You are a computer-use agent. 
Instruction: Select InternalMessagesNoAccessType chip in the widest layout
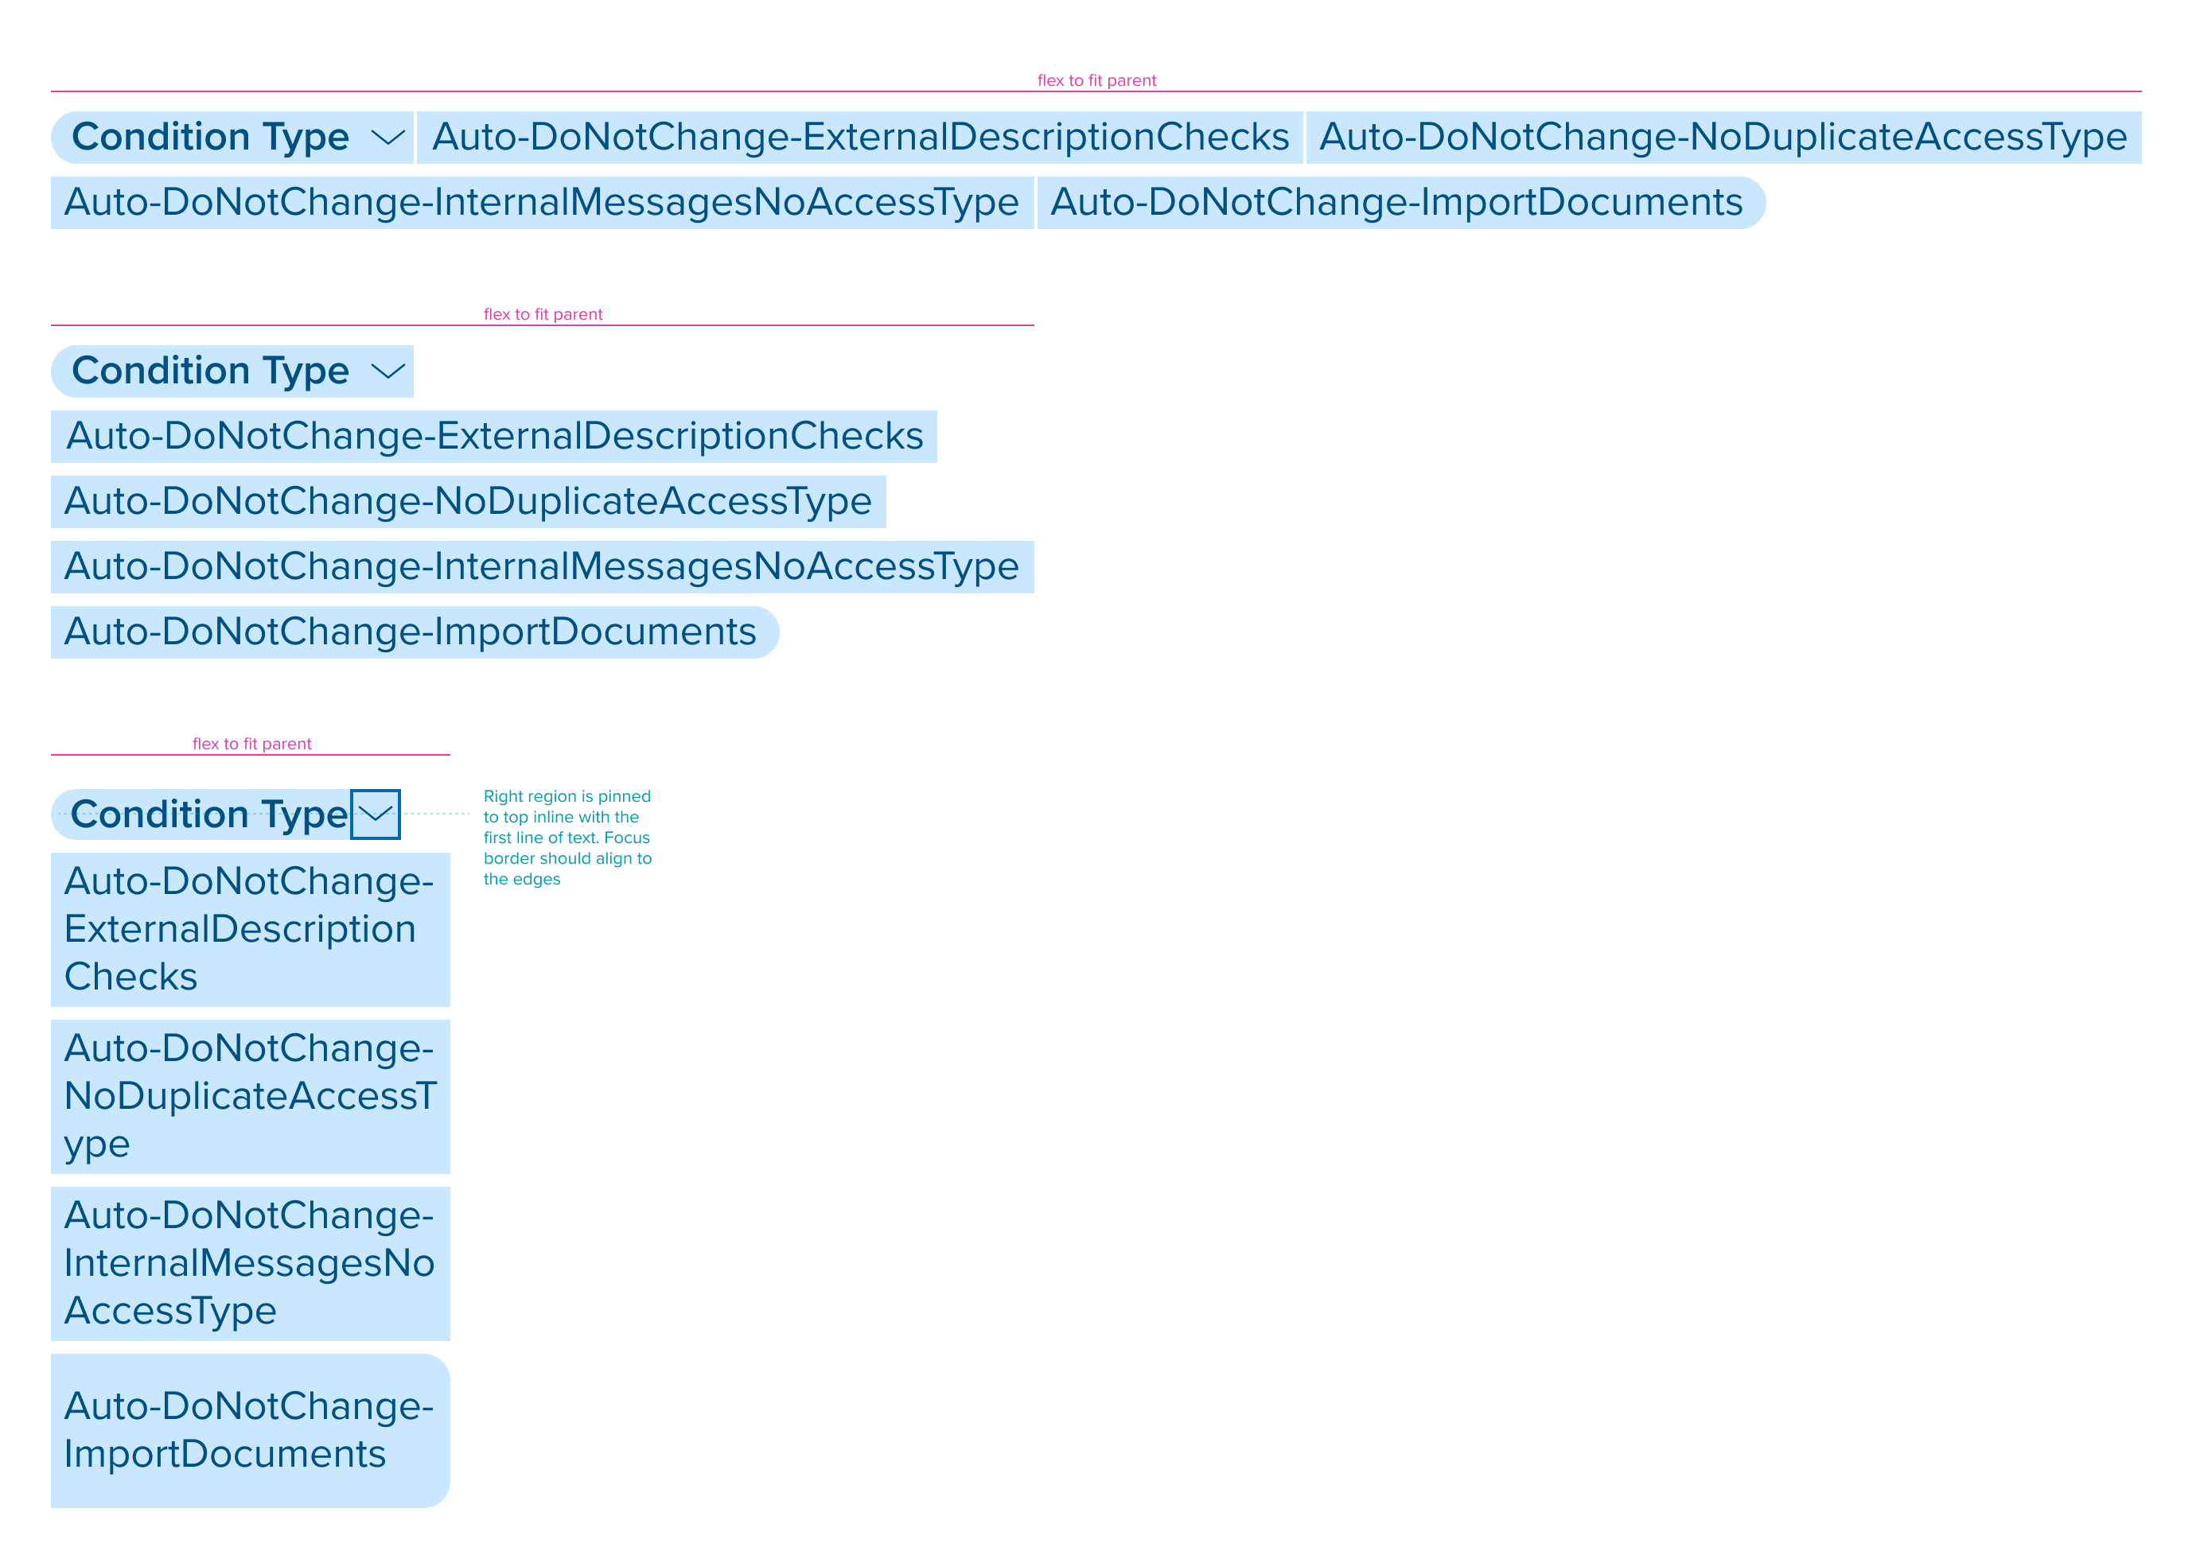tap(541, 203)
